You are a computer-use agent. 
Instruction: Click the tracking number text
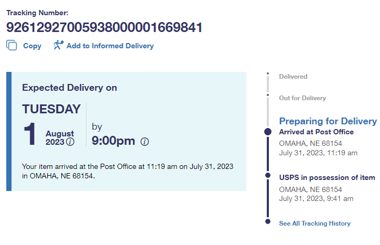[x=104, y=27]
